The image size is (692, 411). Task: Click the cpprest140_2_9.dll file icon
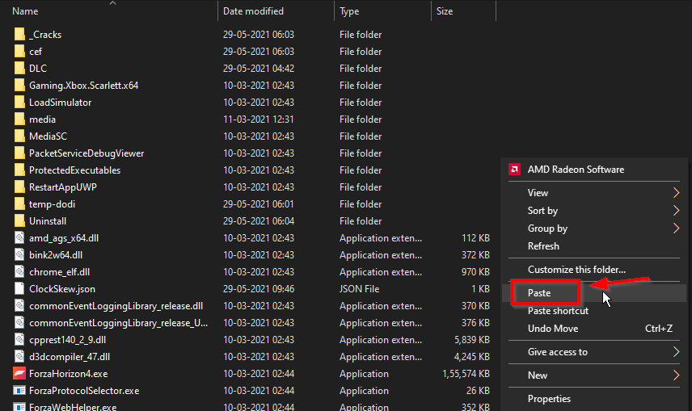click(x=19, y=340)
